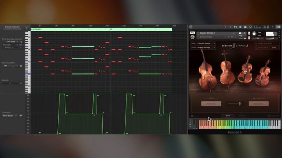The width and height of the screenshot is (282, 158).
Task: Click the instrument info icon beside camera
Action: click(x=245, y=33)
